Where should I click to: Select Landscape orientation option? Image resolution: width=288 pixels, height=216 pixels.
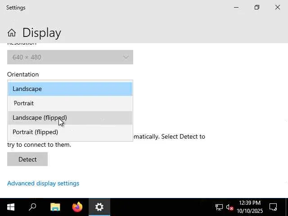pyautogui.click(x=70, y=89)
